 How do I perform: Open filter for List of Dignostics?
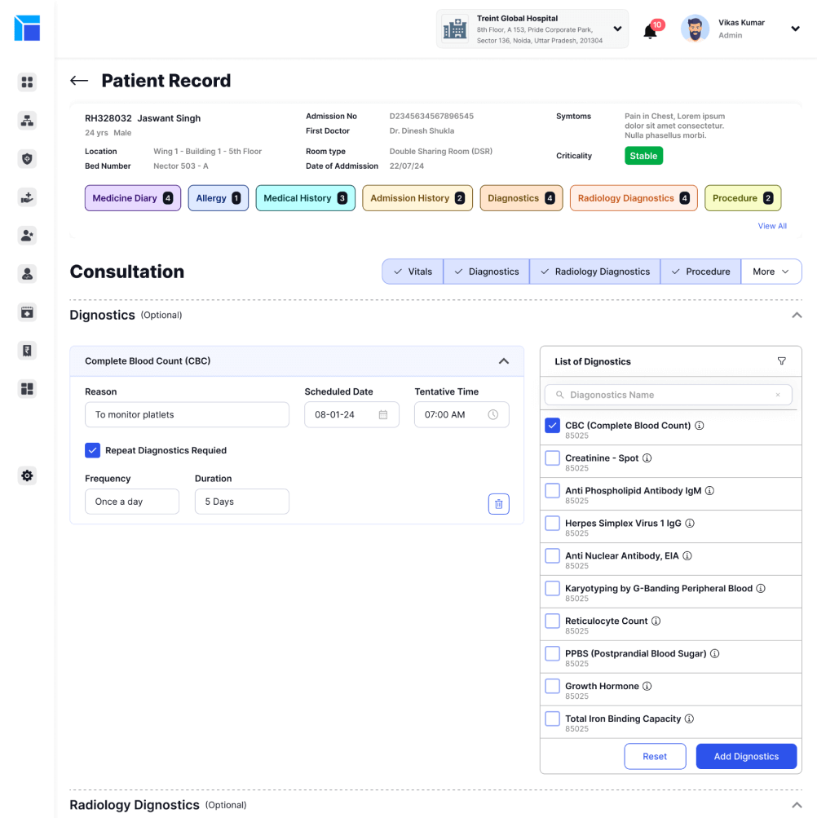click(x=781, y=361)
